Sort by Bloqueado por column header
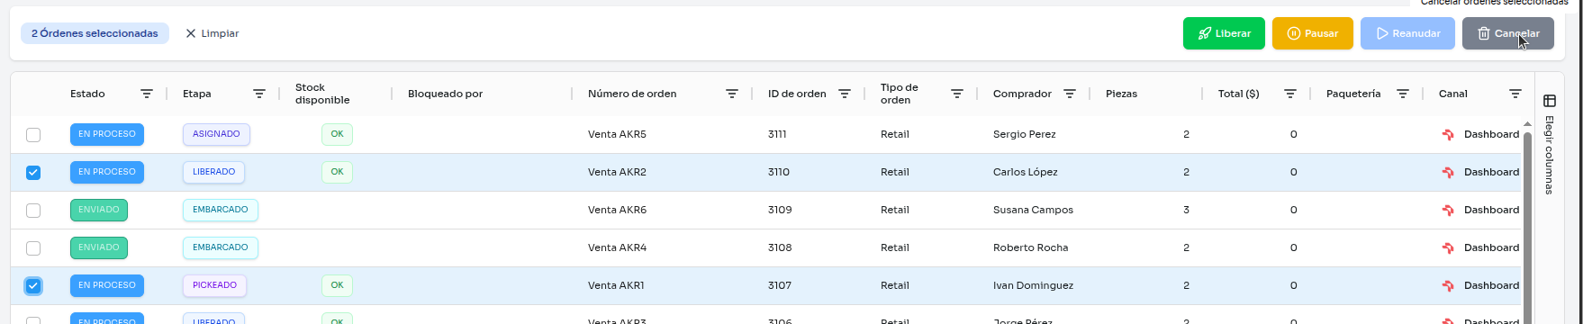This screenshot has width=1583, height=324. click(x=445, y=94)
